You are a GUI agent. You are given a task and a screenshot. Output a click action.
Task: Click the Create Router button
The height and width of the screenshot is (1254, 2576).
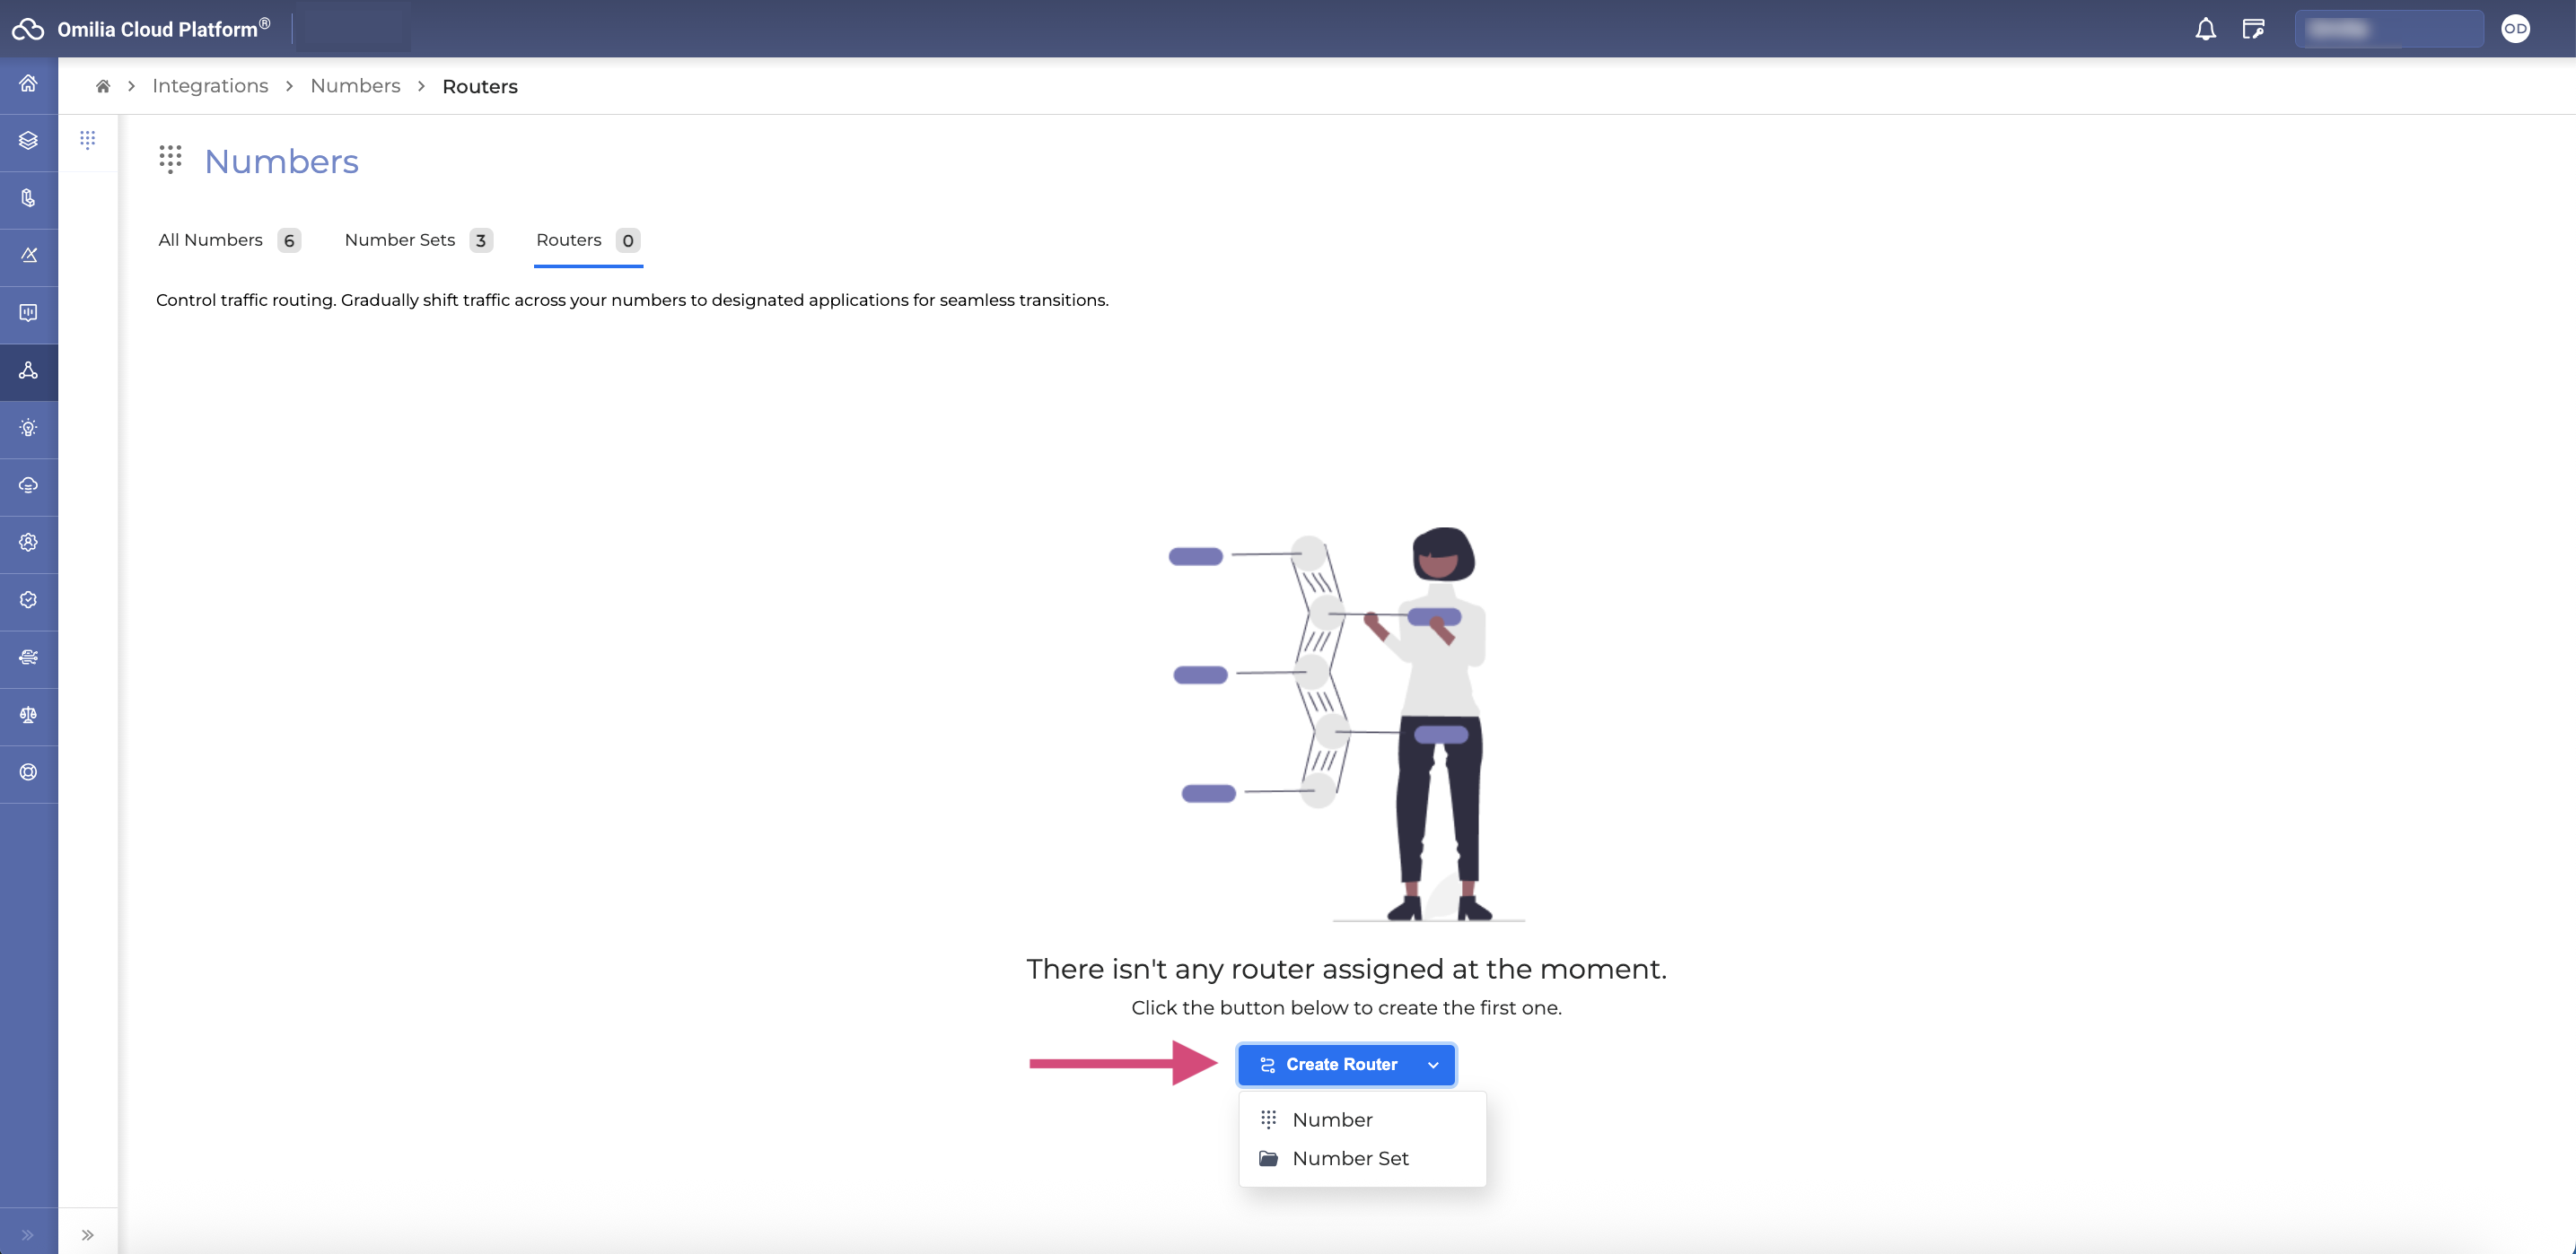click(1330, 1065)
